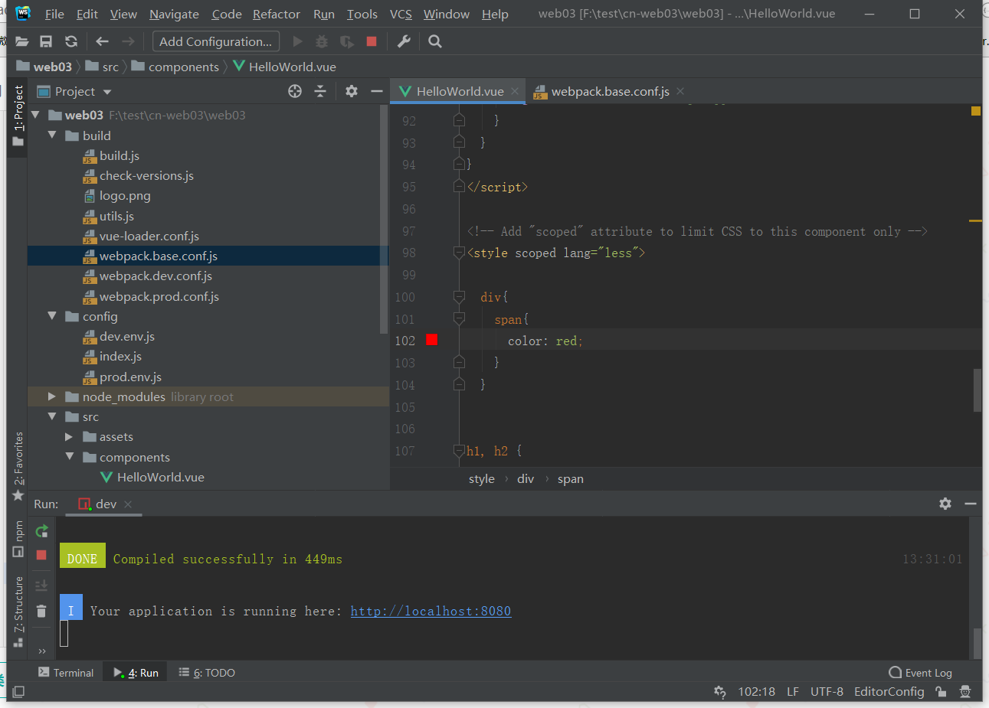The width and height of the screenshot is (989, 708).
Task: Switch to webpack.base.conf.js editor tab
Action: 610,91
